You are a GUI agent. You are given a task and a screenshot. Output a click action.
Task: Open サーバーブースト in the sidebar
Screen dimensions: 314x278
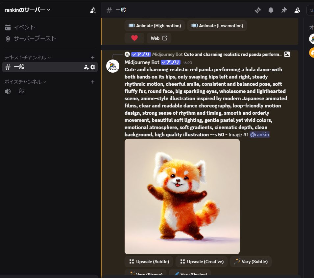point(35,38)
